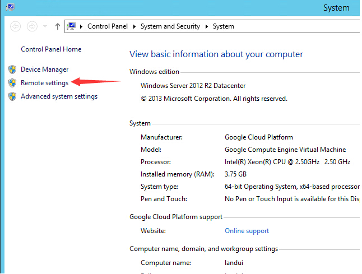The height and width of the screenshot is (274, 362).
Task: Open the recent locations dropdown arrow
Action: [x=45, y=26]
